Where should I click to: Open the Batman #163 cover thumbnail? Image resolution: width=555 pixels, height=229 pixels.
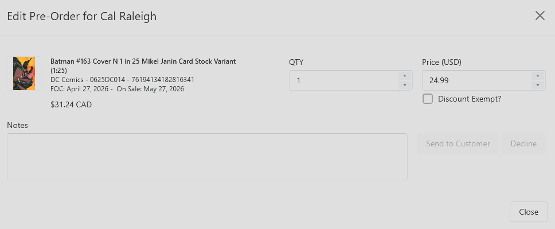point(24,73)
